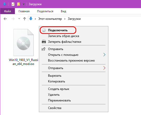Choose Вырезать in the context menu
This screenshot has width=141, height=115.
74,76
